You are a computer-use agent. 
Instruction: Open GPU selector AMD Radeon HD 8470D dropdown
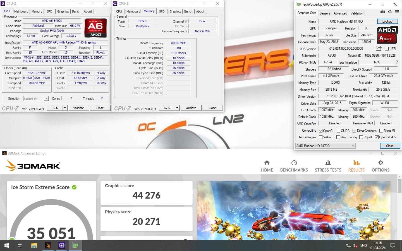pyautogui.click(x=325, y=146)
